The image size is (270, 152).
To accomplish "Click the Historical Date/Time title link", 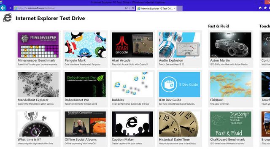I will [174, 139].
